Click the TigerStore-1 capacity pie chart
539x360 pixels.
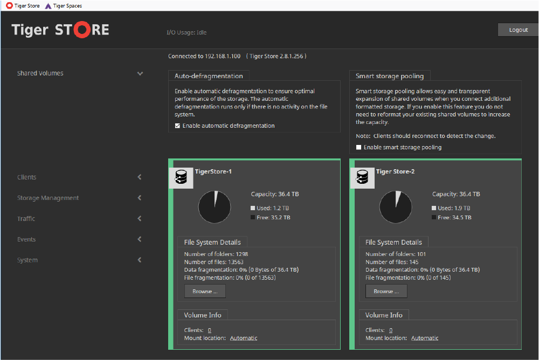click(x=215, y=207)
